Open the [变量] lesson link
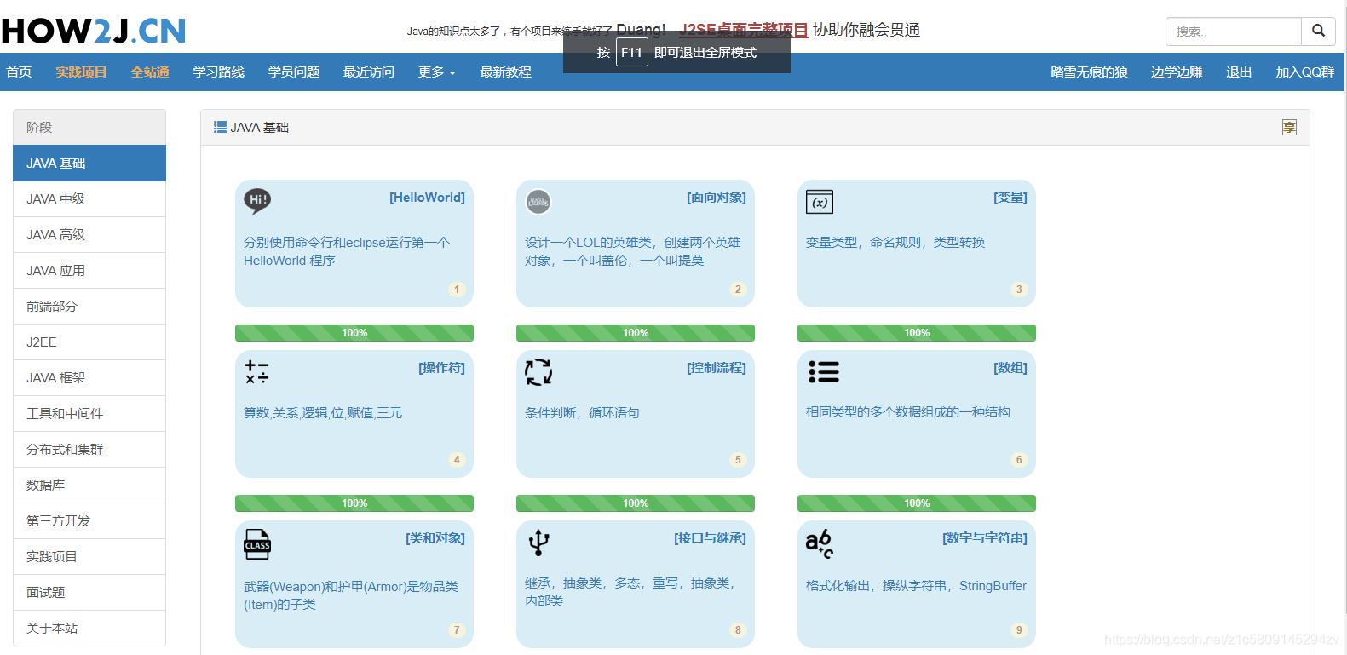Image resolution: width=1347 pixels, height=655 pixels. tap(1010, 198)
